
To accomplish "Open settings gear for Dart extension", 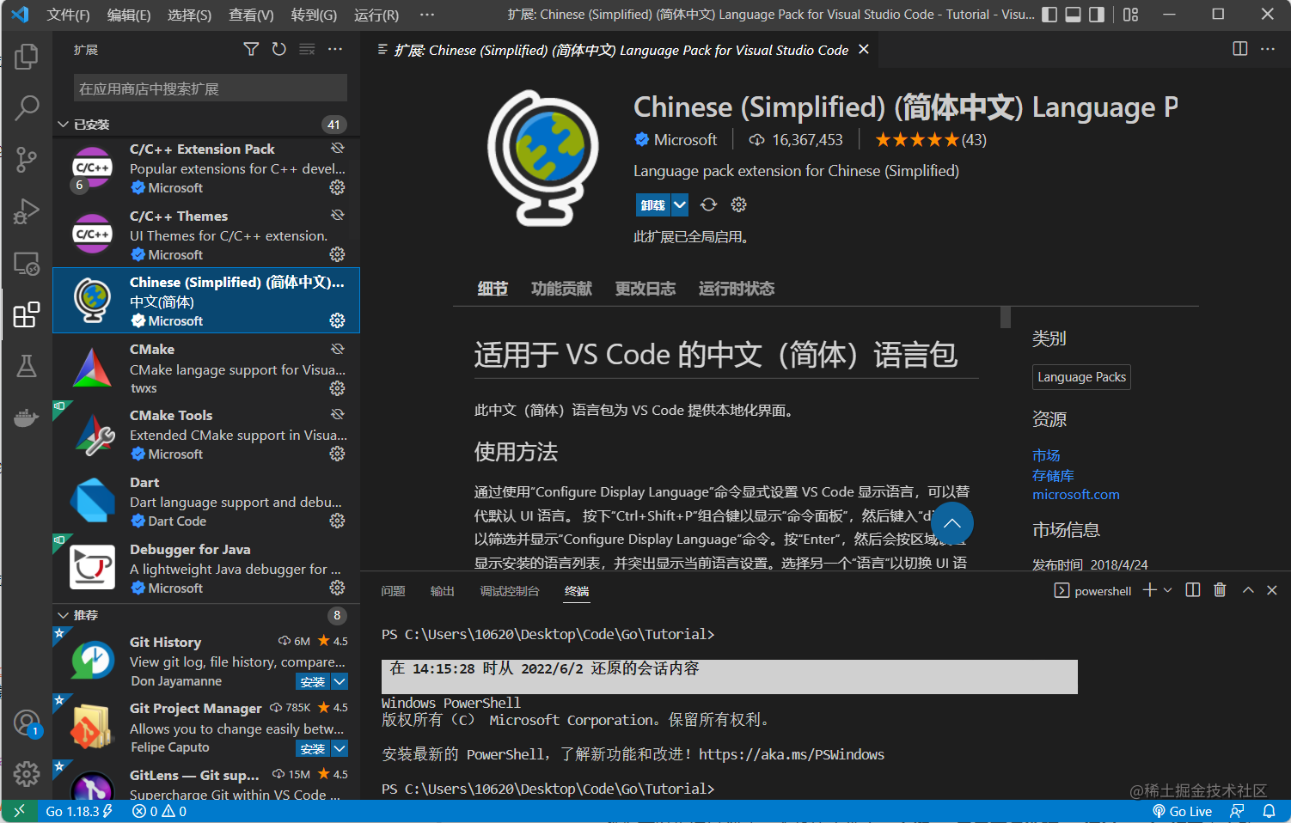I will pos(337,521).
